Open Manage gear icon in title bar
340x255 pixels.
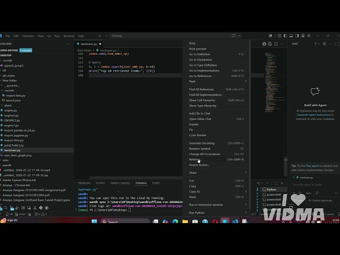(309, 36)
